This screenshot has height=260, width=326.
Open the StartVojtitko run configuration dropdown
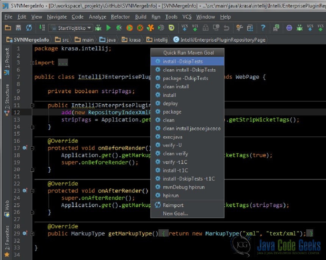click(x=71, y=28)
